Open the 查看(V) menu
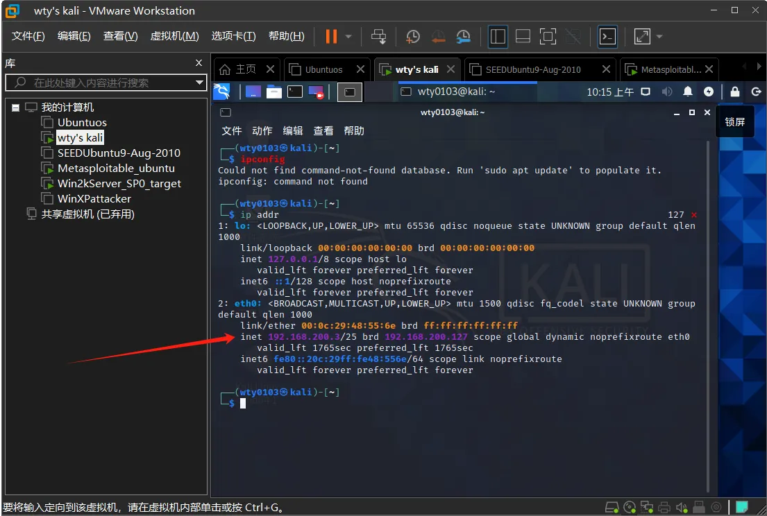767x516 pixels. [x=120, y=36]
